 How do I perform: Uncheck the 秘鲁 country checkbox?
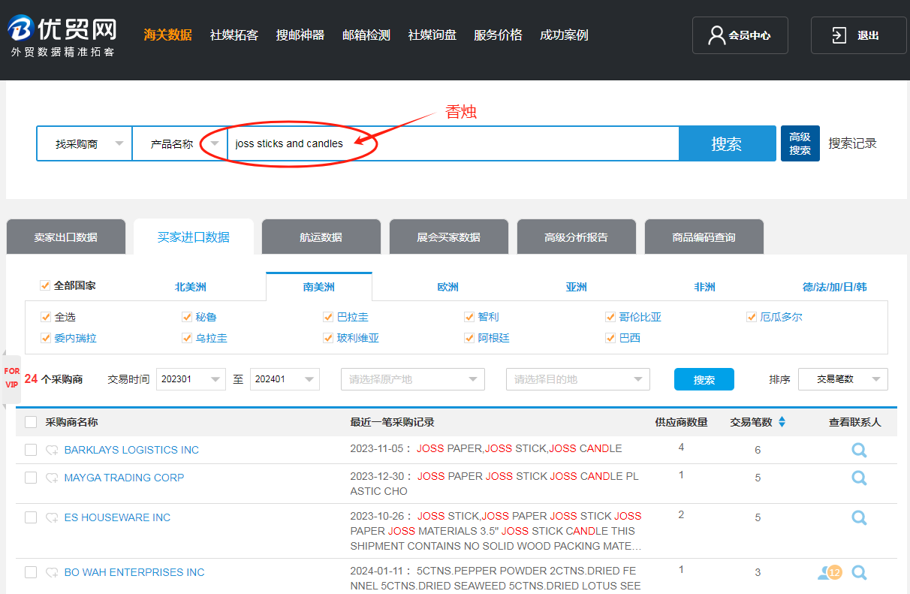pos(187,317)
